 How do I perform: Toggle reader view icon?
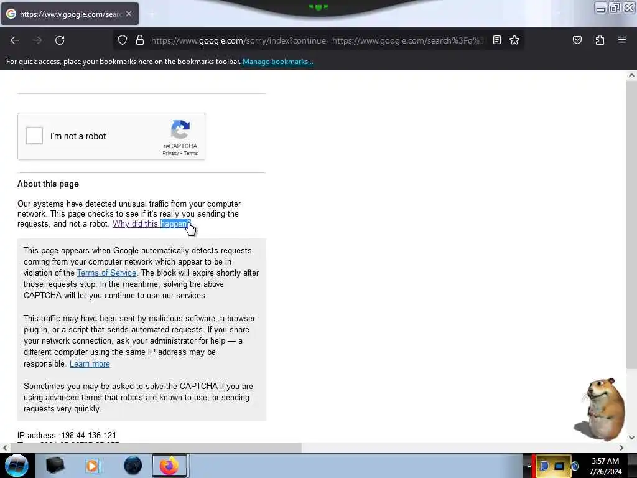click(x=497, y=40)
